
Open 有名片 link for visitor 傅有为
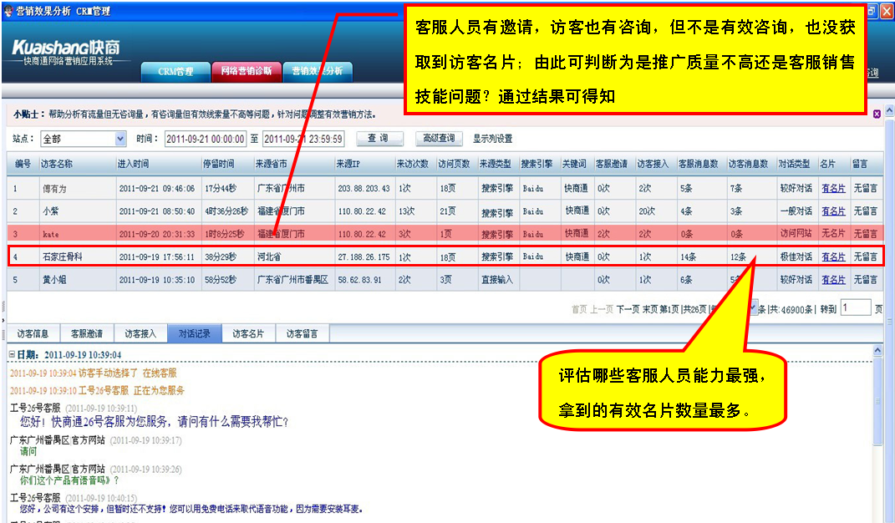(832, 189)
